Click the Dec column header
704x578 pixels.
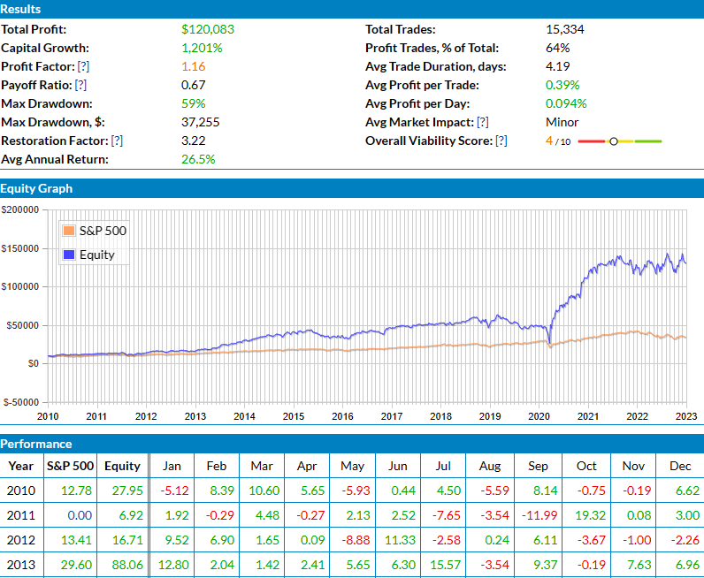[681, 466]
